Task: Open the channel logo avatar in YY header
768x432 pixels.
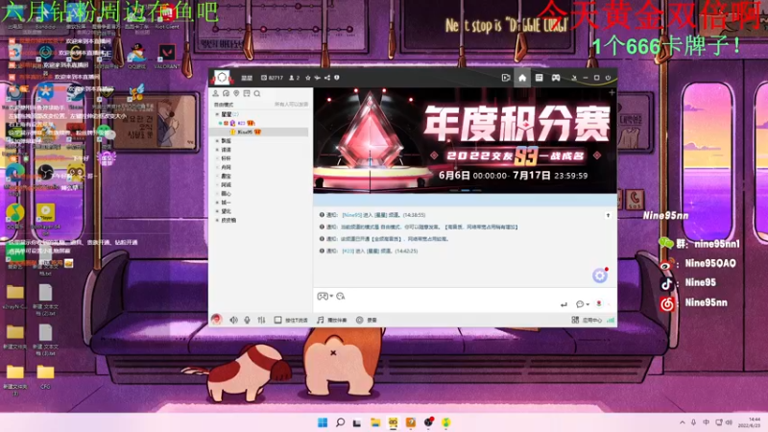Action: coord(222,78)
